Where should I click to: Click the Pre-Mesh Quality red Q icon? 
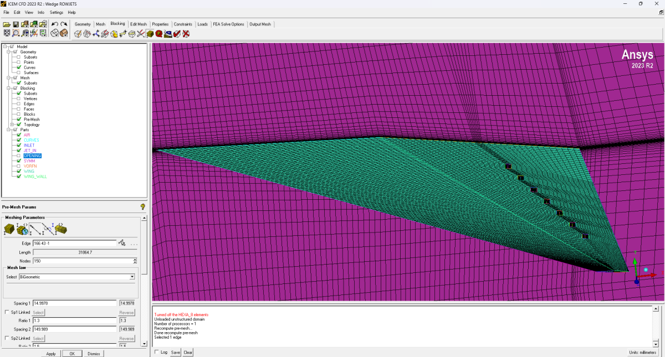[x=159, y=34]
